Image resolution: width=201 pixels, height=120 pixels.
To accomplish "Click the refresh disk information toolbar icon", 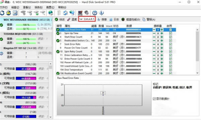I will (2, 13).
